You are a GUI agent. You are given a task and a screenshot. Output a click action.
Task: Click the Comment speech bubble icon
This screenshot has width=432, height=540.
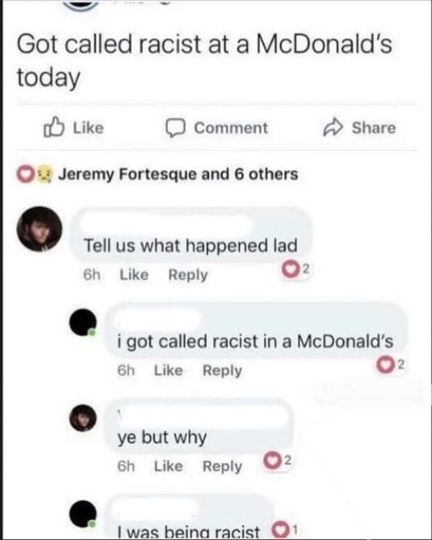coord(176,128)
